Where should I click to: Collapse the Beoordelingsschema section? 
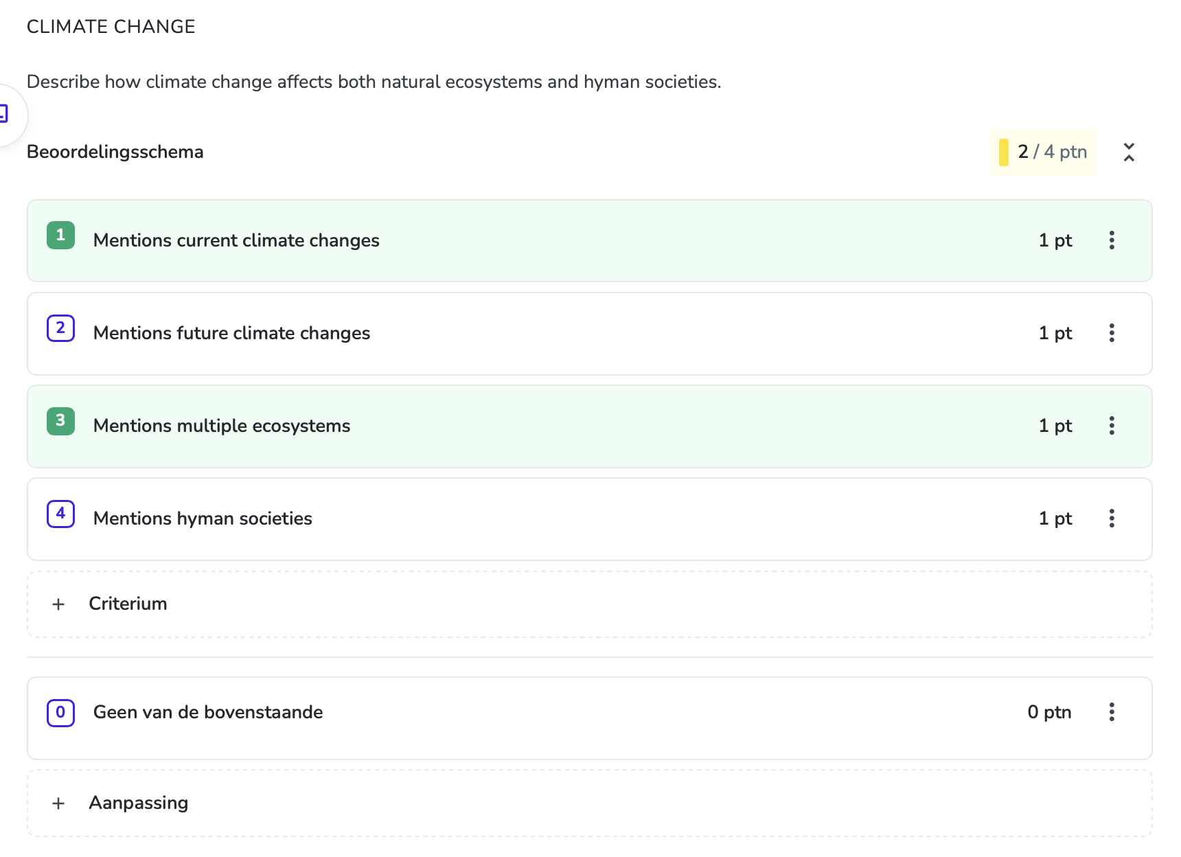point(1129,152)
